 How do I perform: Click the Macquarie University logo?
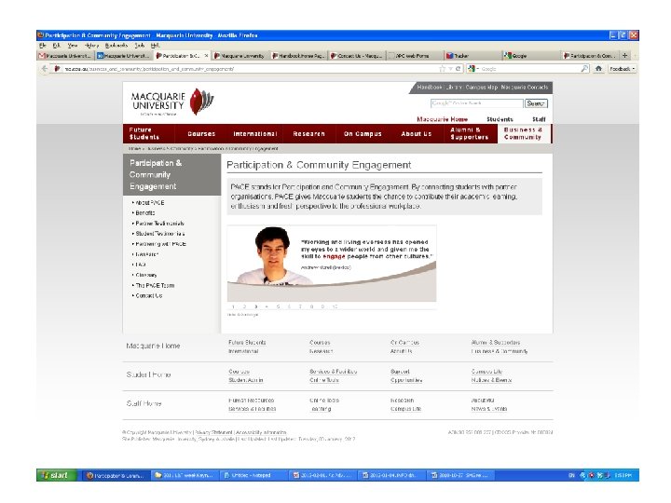click(x=172, y=102)
